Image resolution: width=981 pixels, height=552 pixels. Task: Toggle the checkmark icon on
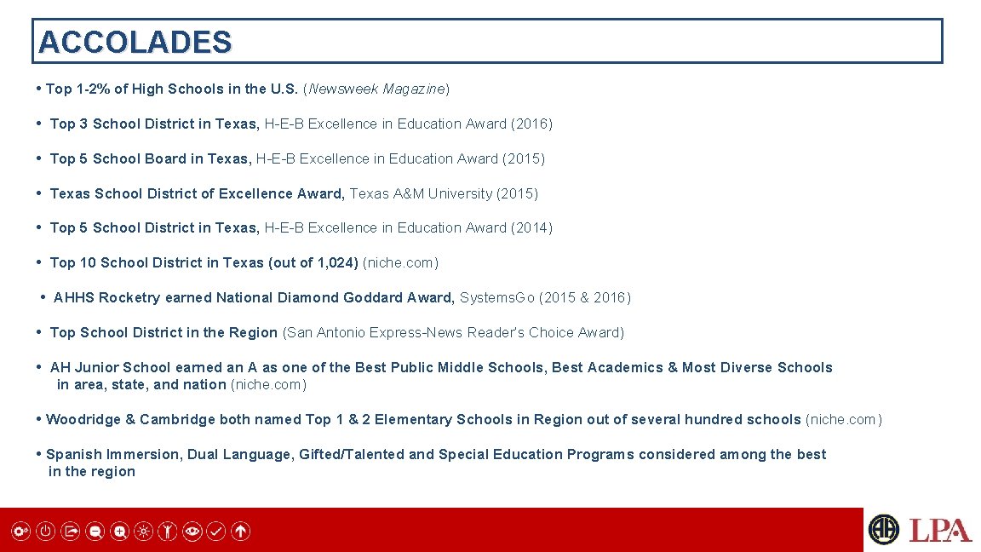216,532
